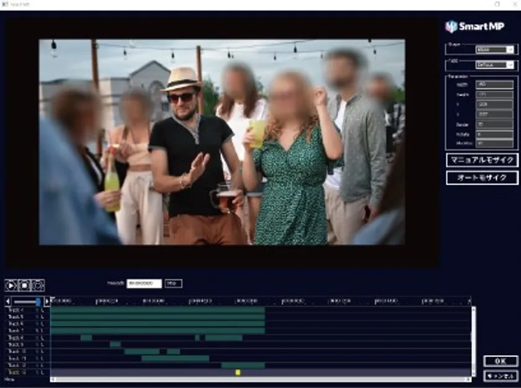
Task: Click the timeline zoom slider handle
Action: click(x=38, y=301)
